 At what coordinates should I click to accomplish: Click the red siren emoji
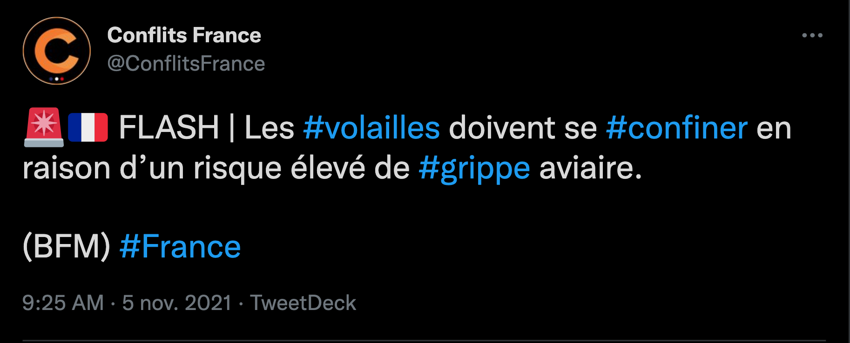[x=44, y=127]
